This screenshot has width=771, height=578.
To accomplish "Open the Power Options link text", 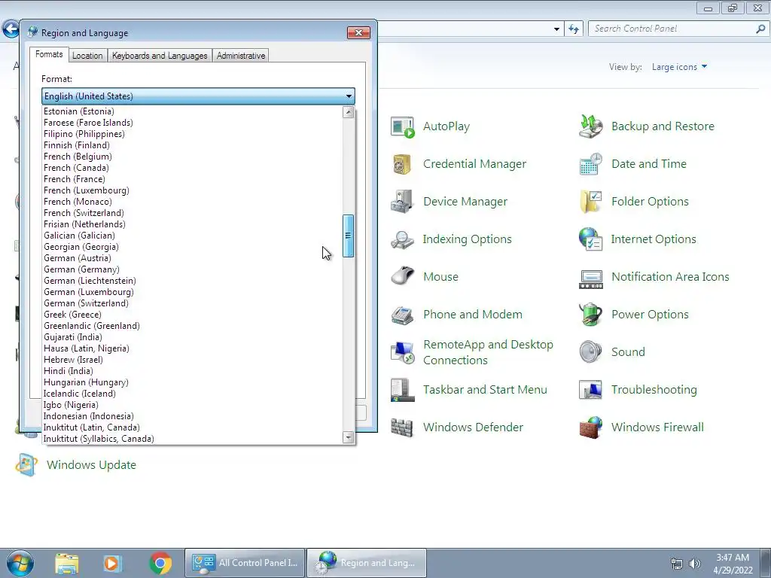I will coord(650,315).
